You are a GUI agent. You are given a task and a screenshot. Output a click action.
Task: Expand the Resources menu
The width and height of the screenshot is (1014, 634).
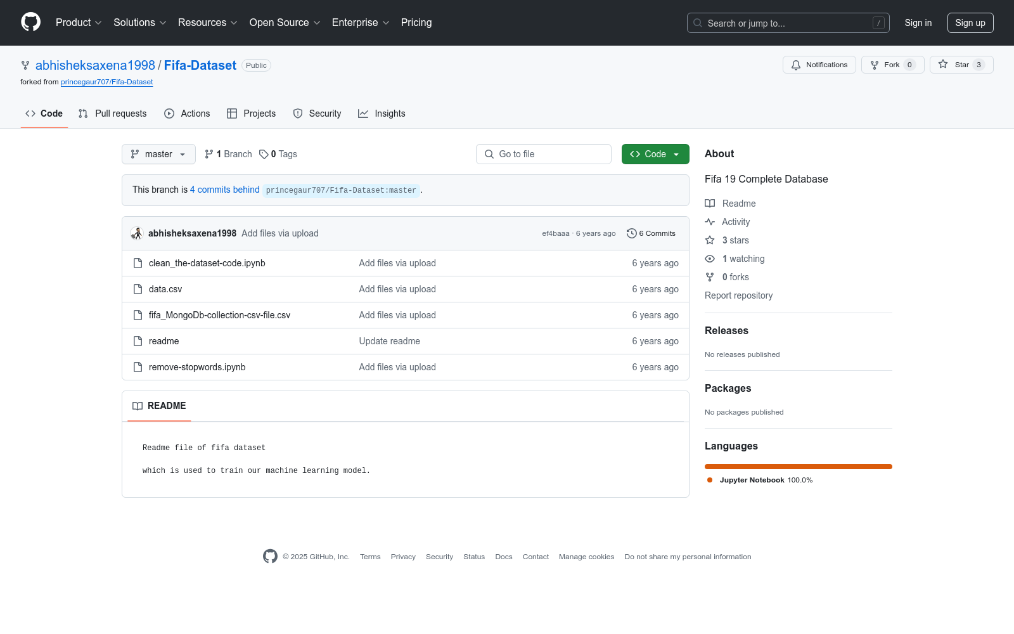[208, 23]
